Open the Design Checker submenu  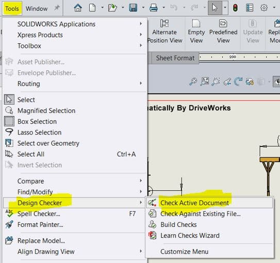(x=75, y=203)
